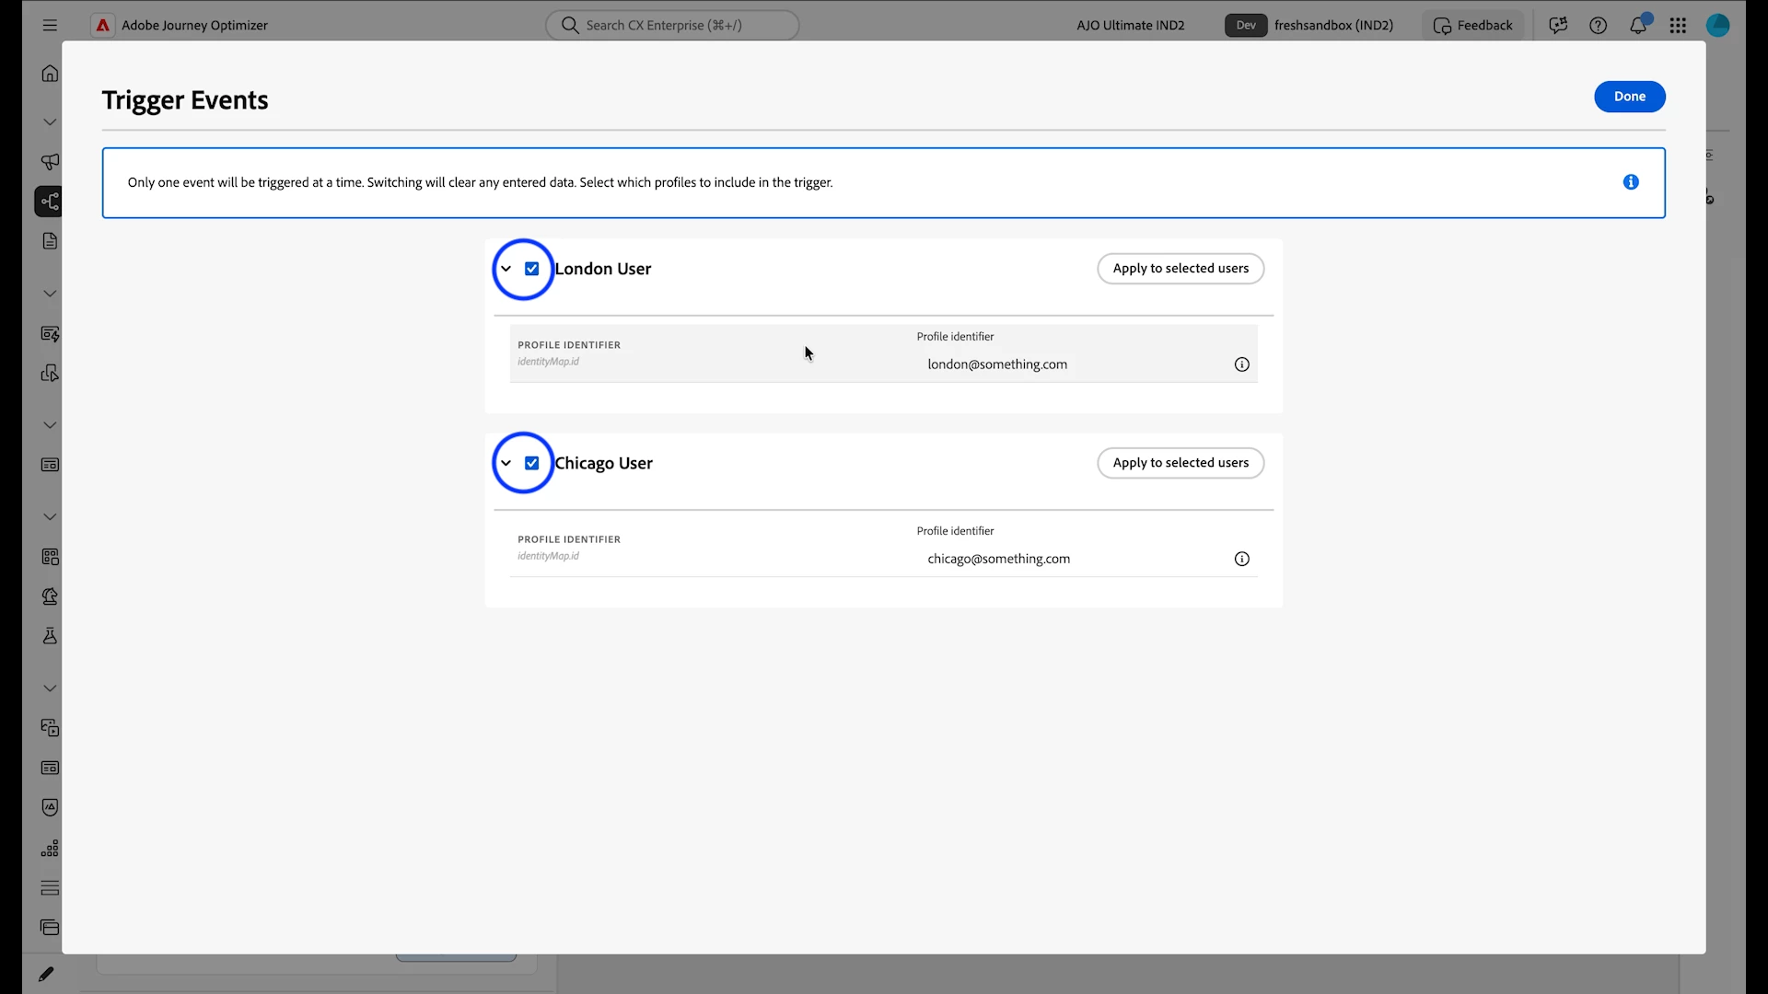Open the app switcher grid icon
Screen dimensions: 1768x994
coord(1678,26)
